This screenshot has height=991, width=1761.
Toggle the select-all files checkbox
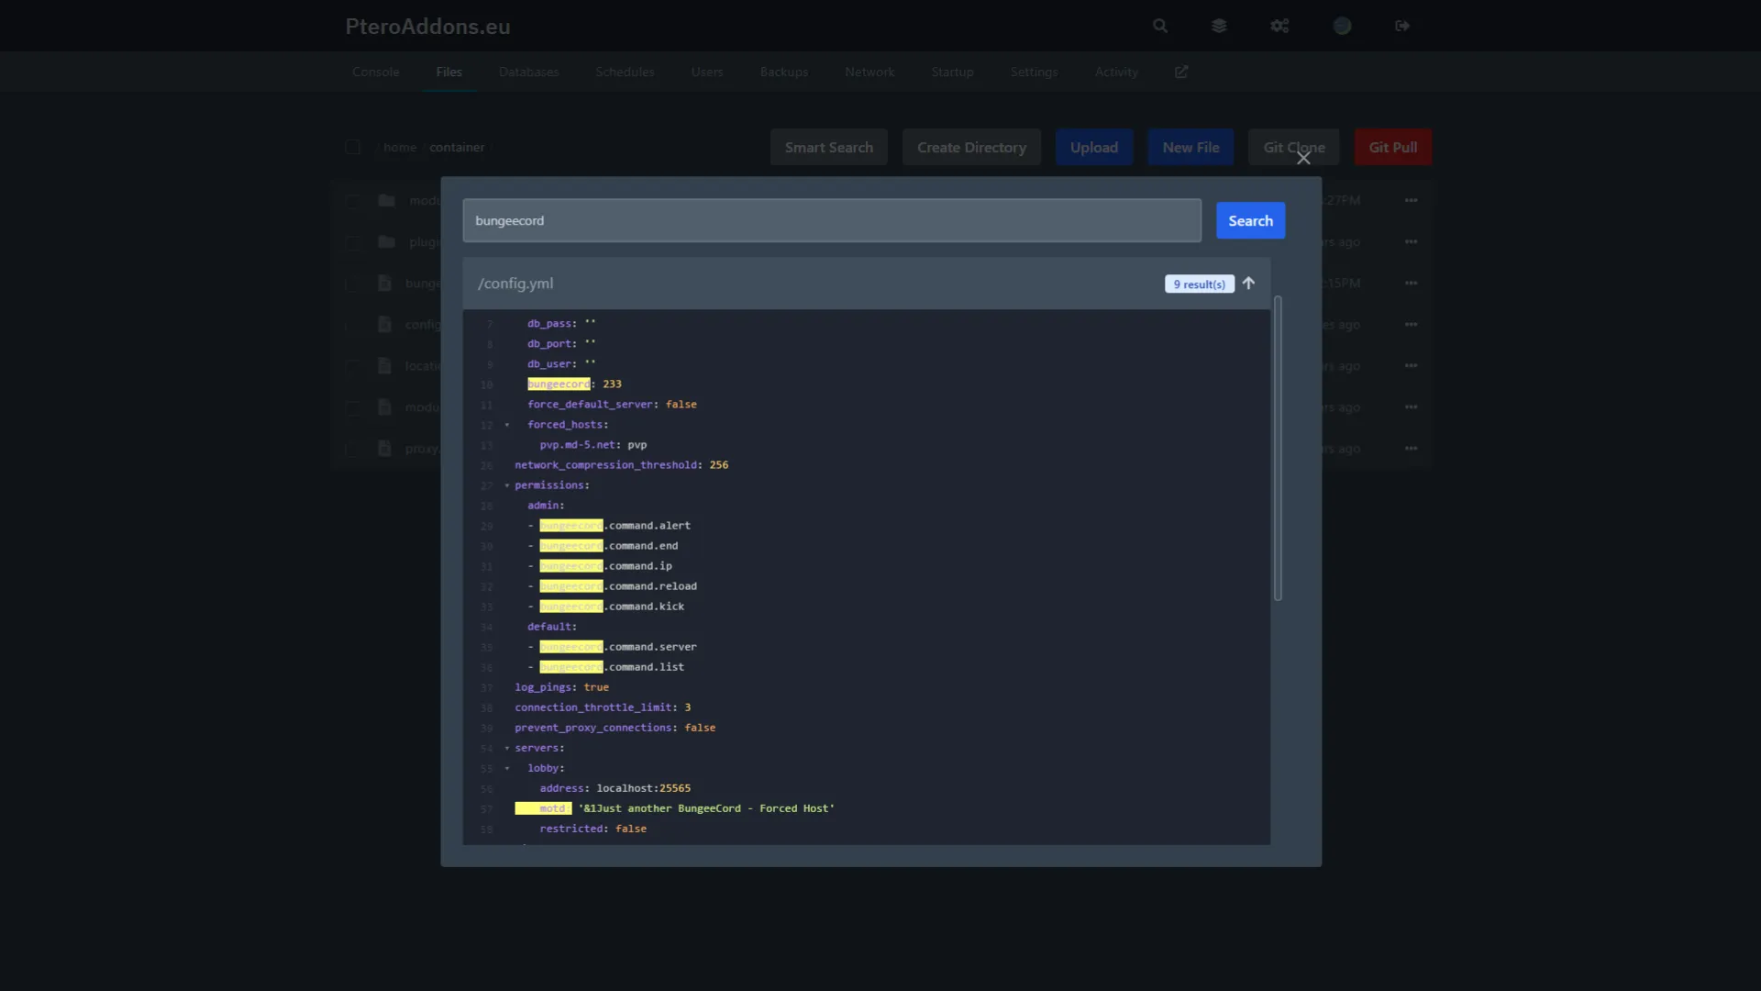pos(352,147)
